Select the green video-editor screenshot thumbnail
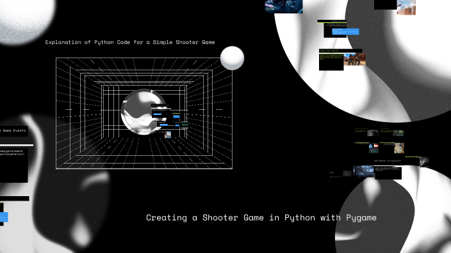 click(398, 133)
